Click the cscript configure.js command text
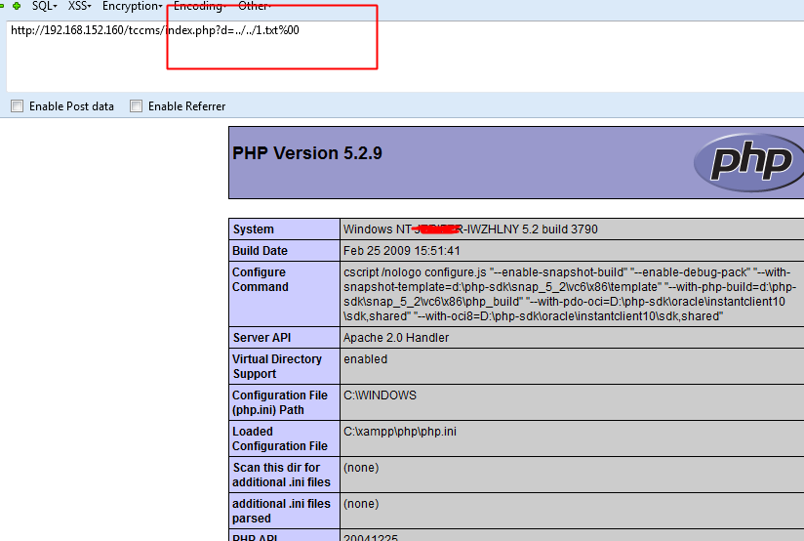The height and width of the screenshot is (541, 804). [569, 294]
